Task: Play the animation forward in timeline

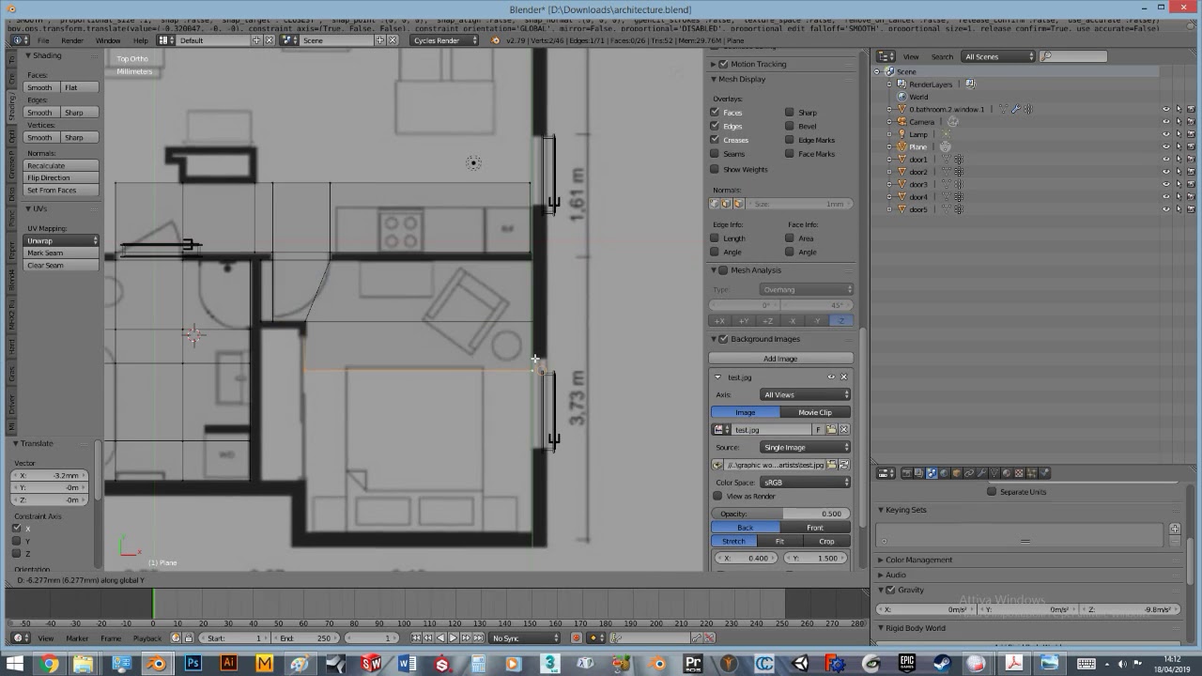Action: [x=453, y=638]
